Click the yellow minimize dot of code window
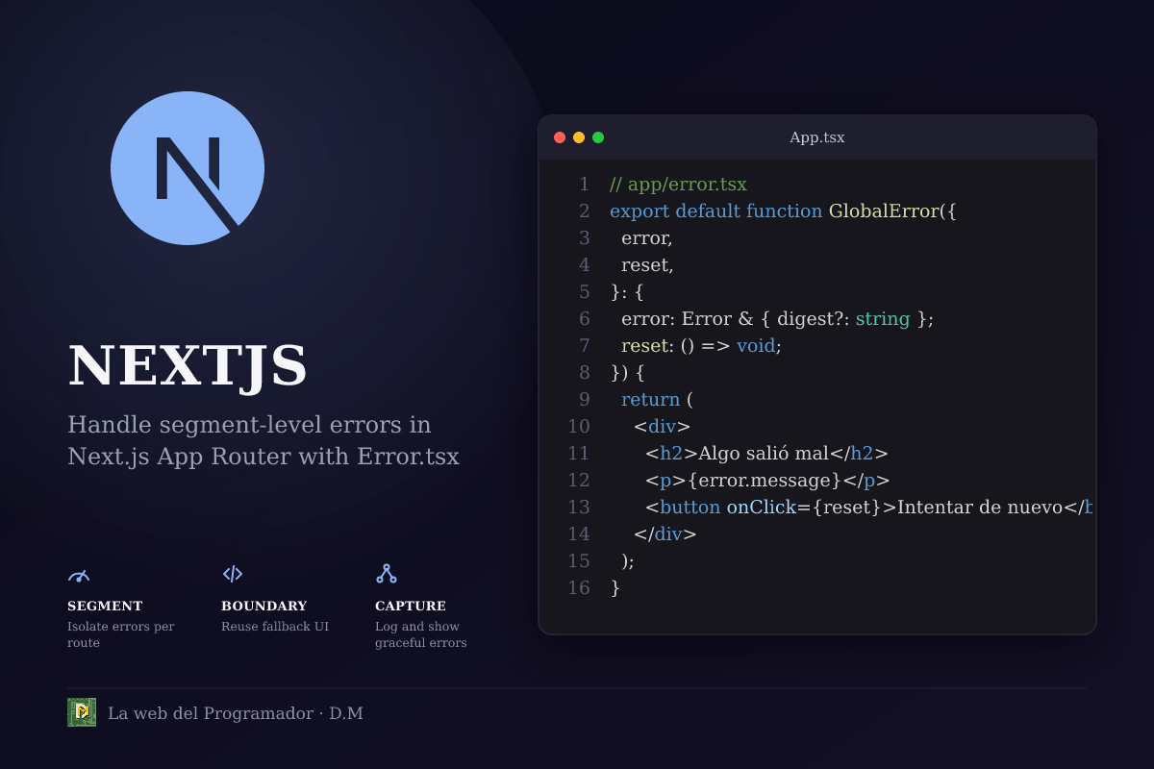This screenshot has height=769, width=1154. click(579, 137)
